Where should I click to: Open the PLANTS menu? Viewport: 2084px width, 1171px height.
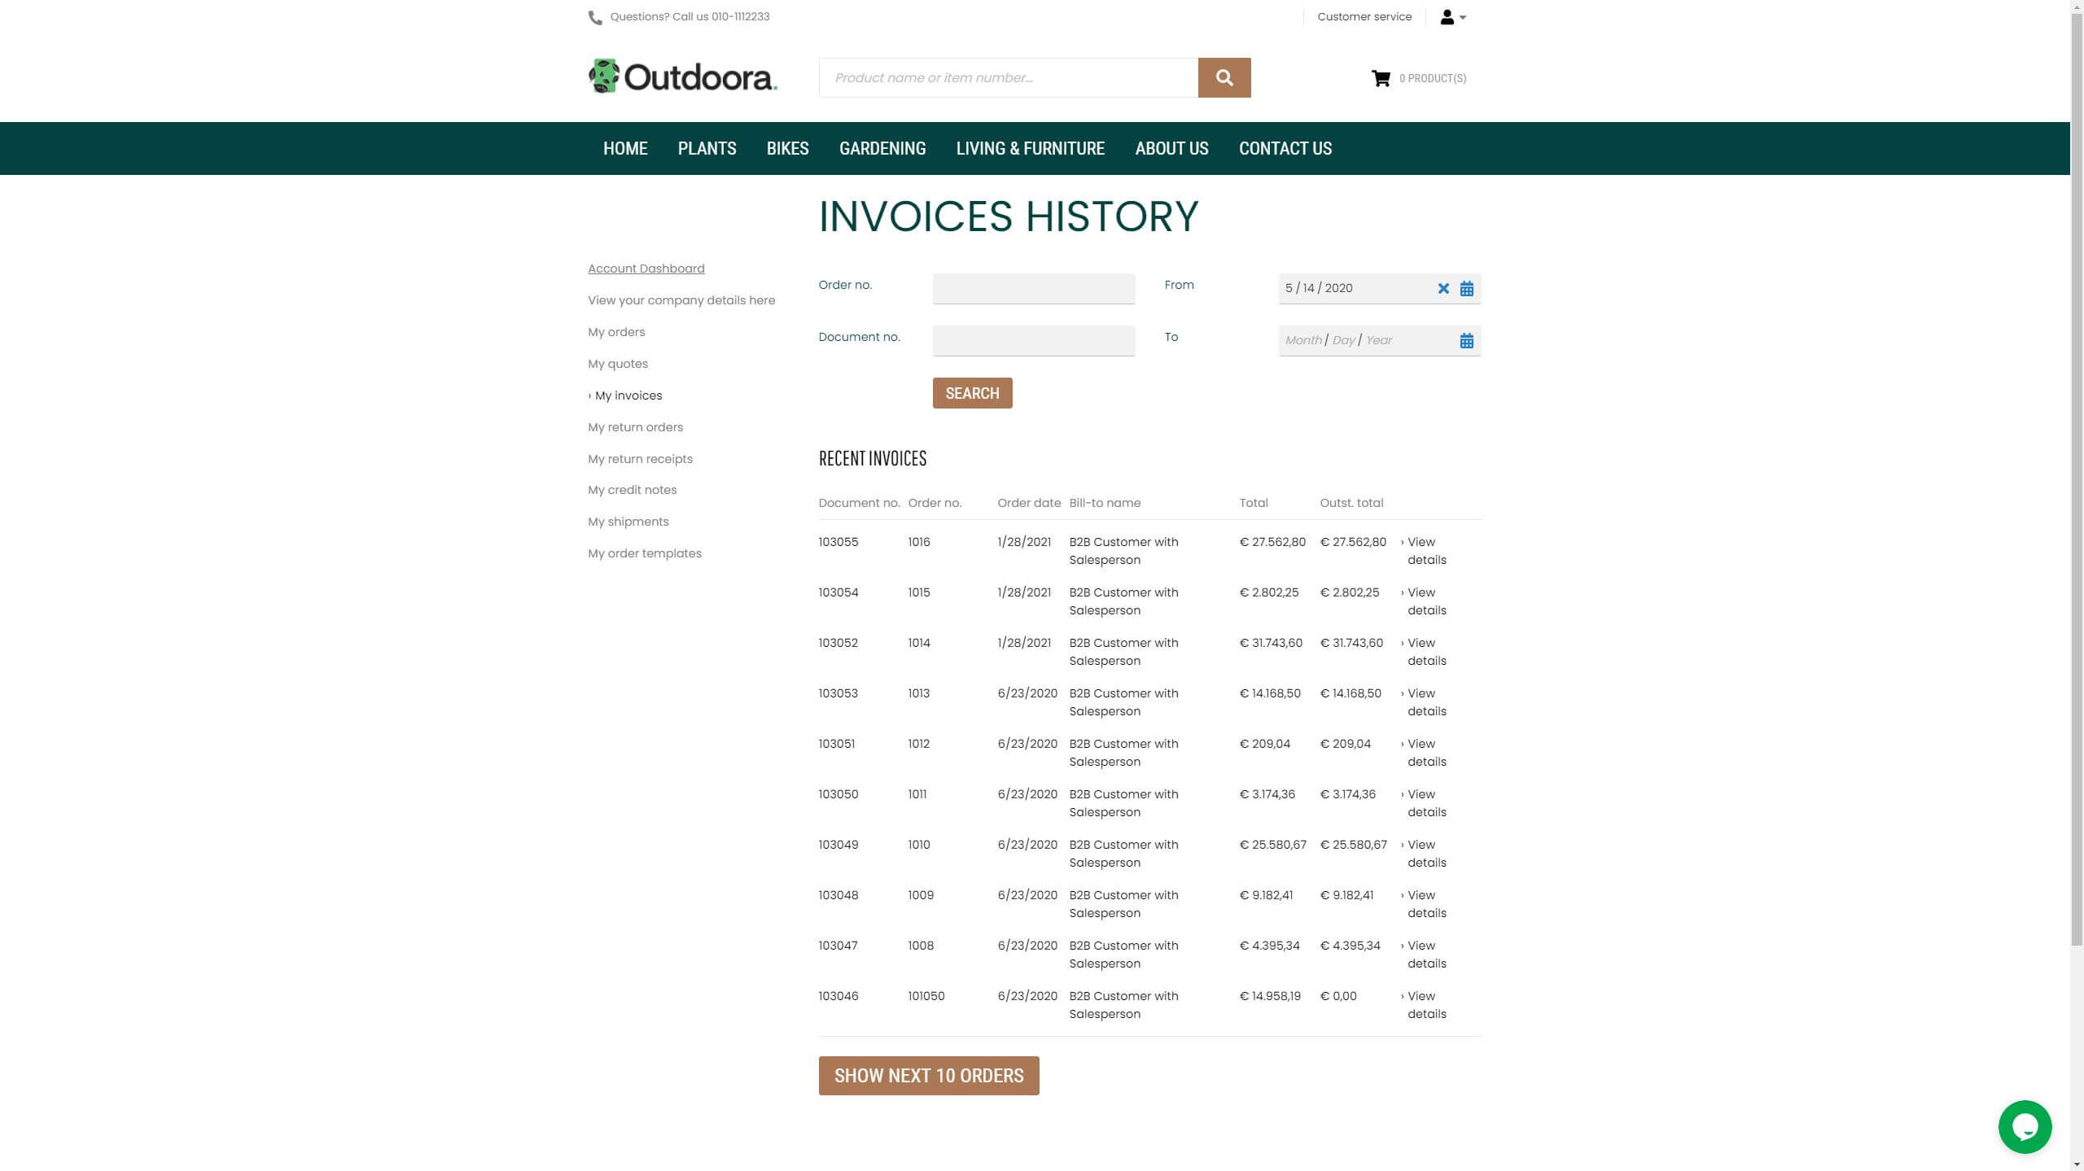point(707,148)
